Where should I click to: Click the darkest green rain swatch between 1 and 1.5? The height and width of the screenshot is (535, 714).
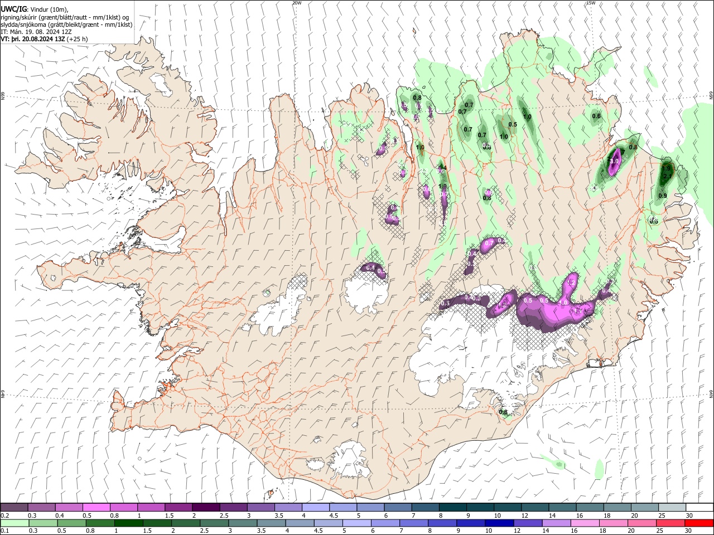pos(128,523)
